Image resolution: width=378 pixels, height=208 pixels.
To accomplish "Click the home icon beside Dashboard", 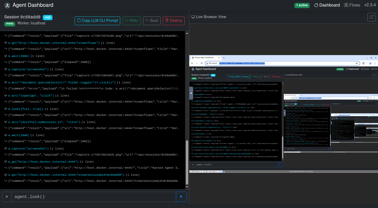I will coord(316,5).
